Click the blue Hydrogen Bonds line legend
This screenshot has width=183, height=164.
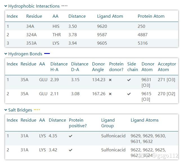coord(47,53)
